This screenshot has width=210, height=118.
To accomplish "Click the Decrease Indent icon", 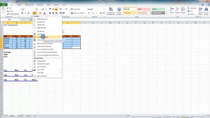I will [60, 13].
